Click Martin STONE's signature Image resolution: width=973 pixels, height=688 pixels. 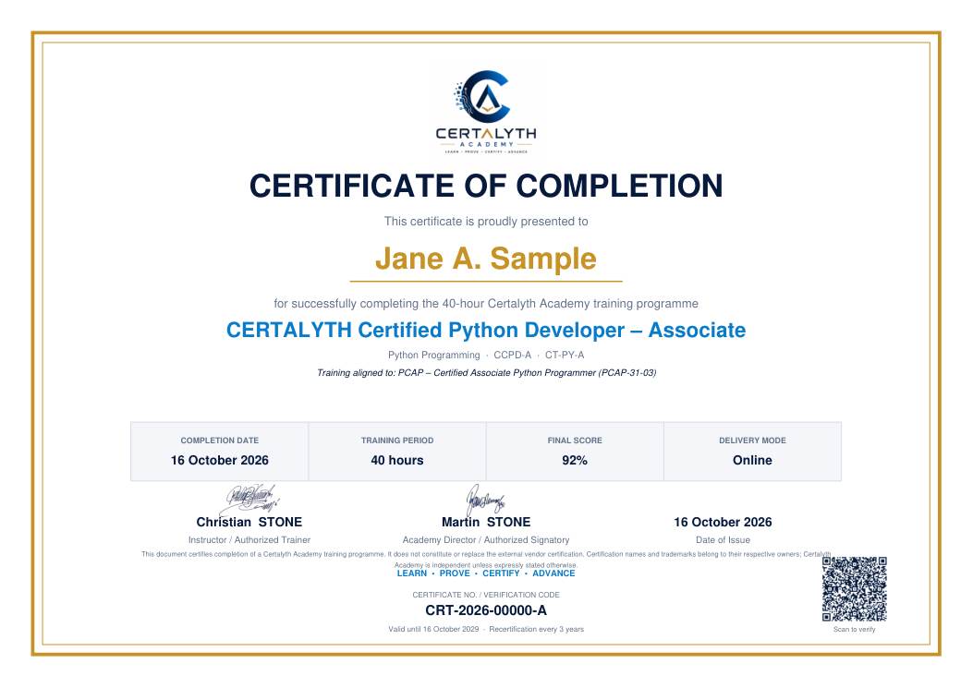485,500
